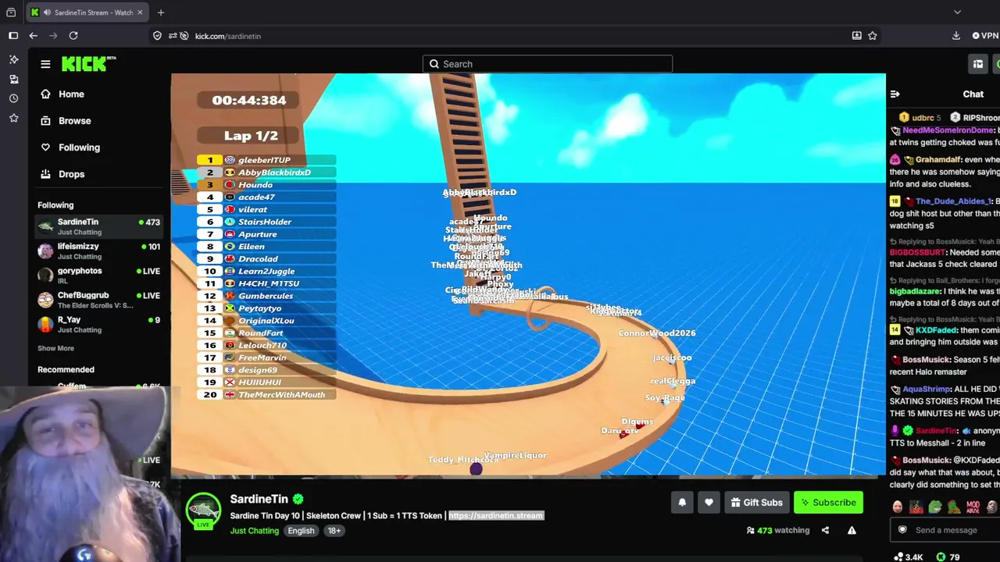
Task: Click username AquaShrimp in chat
Action: [927, 389]
